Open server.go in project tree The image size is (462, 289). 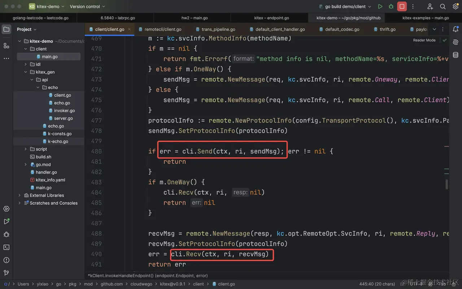(x=63, y=118)
